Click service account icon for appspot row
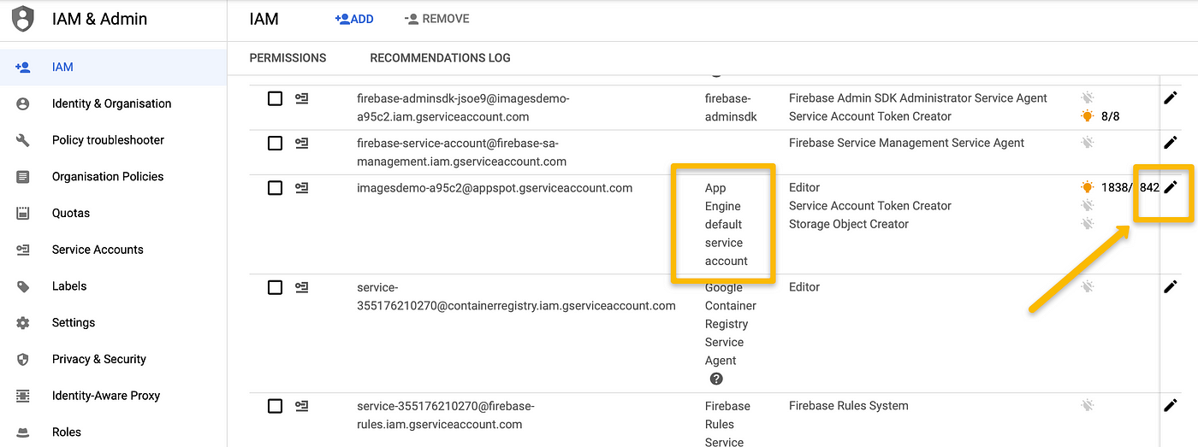1198x447 pixels. point(302,188)
